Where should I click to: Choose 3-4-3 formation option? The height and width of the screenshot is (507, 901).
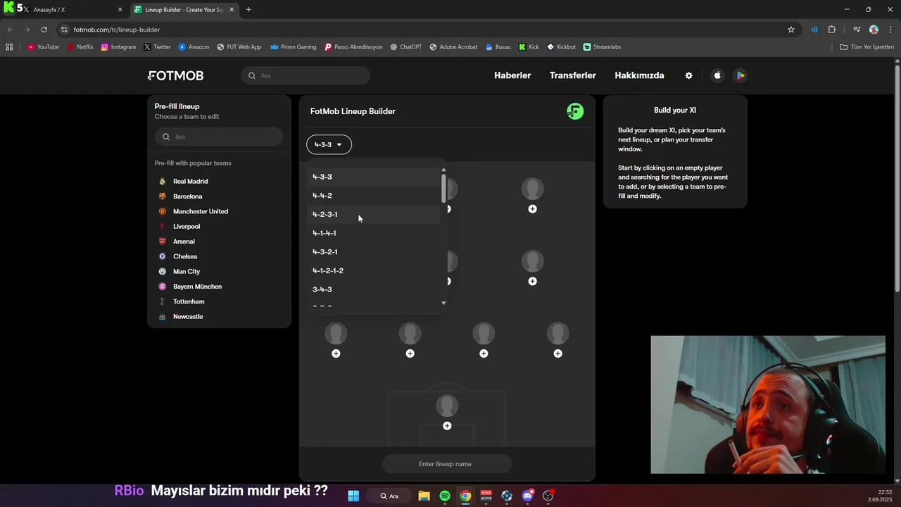tap(374, 289)
